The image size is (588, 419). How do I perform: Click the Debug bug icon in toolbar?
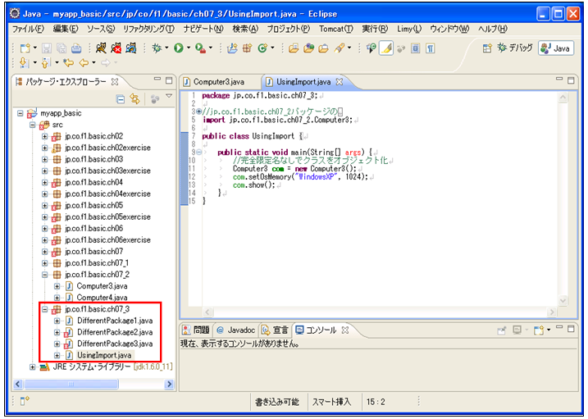pyautogui.click(x=156, y=49)
